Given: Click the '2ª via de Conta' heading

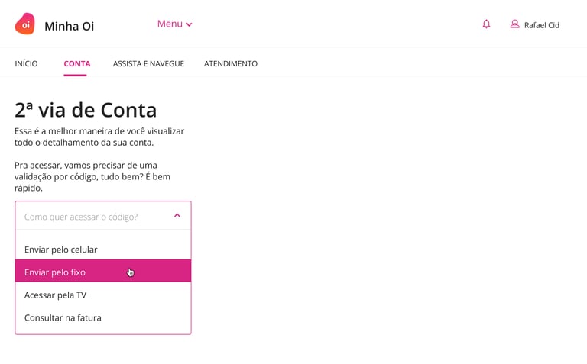Looking at the screenshot, I should (86, 110).
